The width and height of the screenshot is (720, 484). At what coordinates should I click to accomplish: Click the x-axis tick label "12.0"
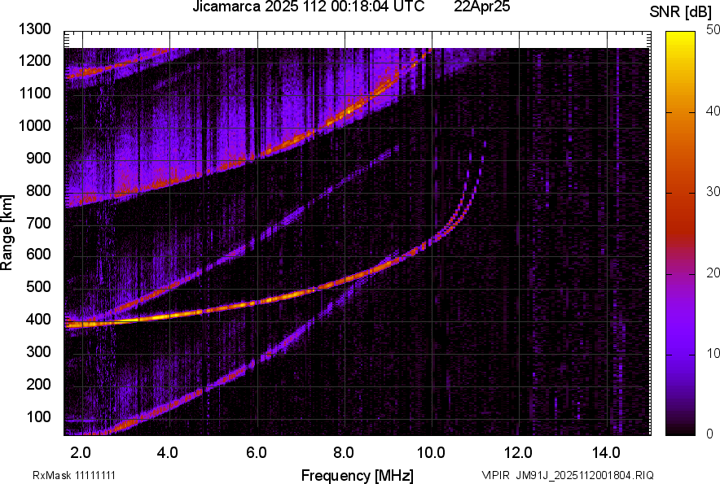[x=519, y=453]
